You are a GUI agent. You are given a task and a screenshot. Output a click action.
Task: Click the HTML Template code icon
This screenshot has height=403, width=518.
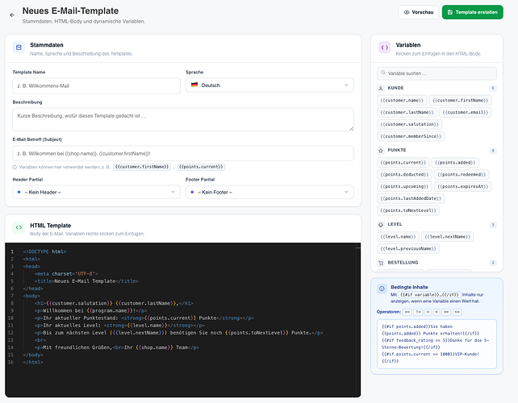click(19, 227)
